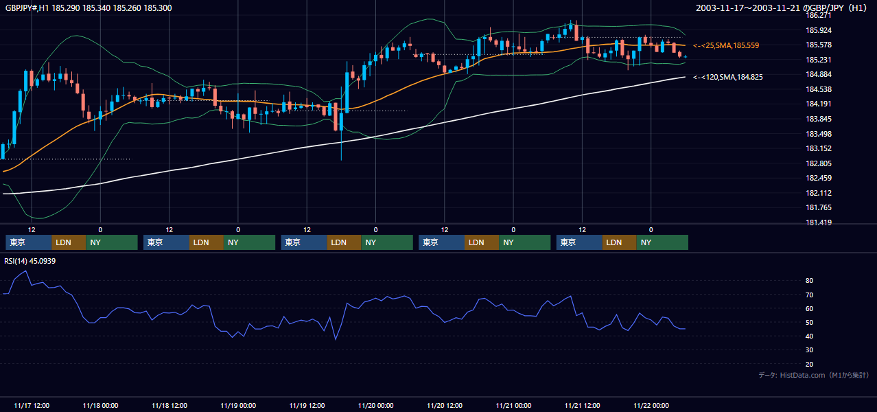Click the 25-period SMA label 185.559

[x=726, y=45]
